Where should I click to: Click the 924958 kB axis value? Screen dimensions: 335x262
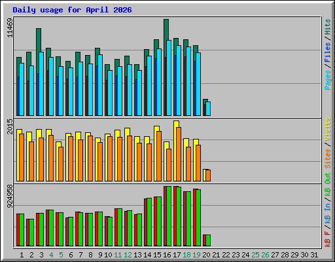pos(10,196)
